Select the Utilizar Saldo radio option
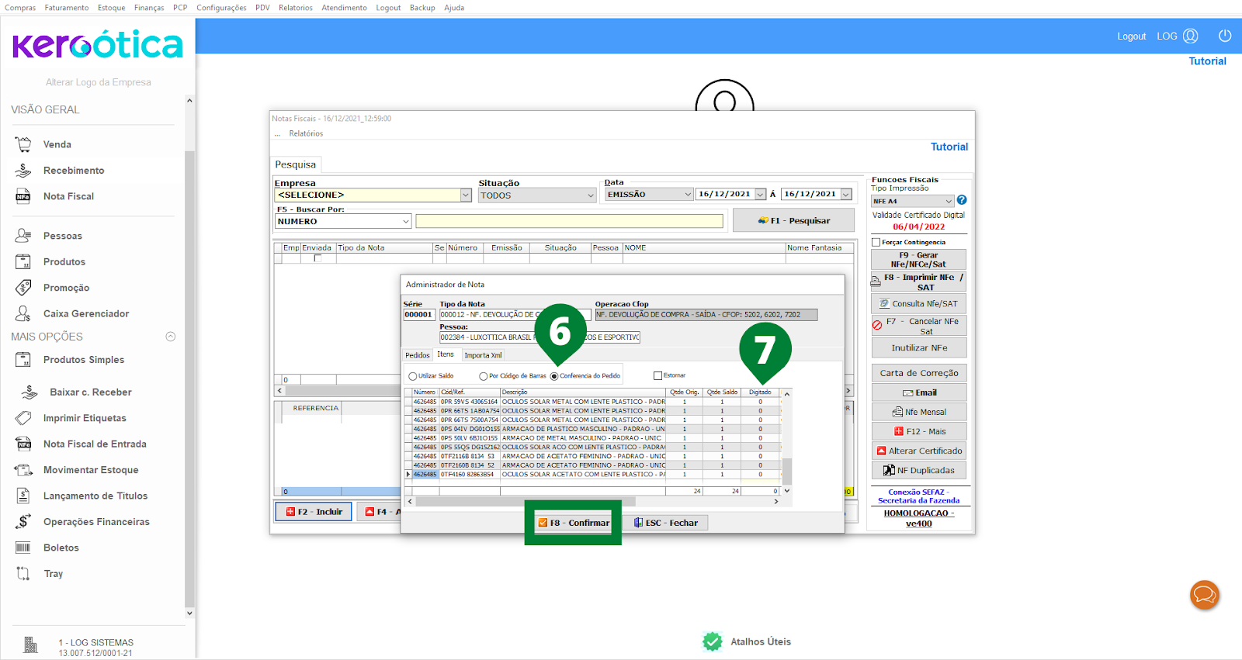 point(413,376)
